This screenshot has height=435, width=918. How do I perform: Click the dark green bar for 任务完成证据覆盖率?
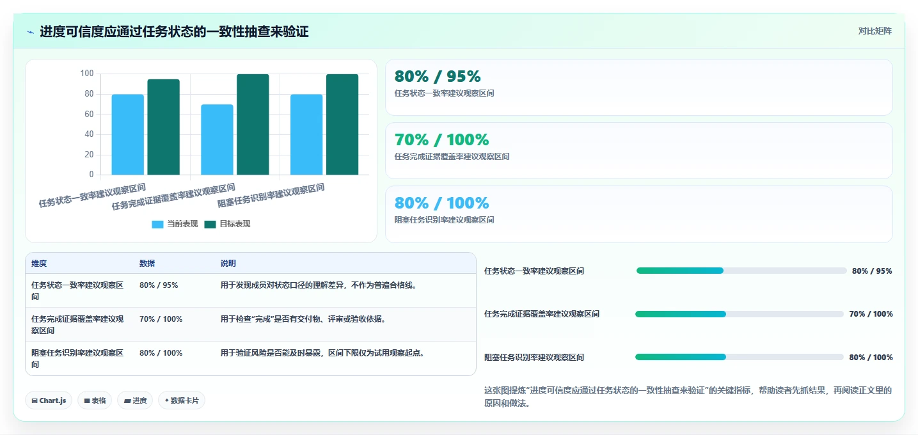[x=253, y=124]
